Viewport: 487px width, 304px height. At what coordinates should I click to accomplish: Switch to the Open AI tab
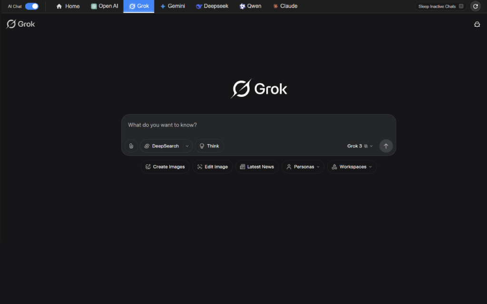coord(104,6)
